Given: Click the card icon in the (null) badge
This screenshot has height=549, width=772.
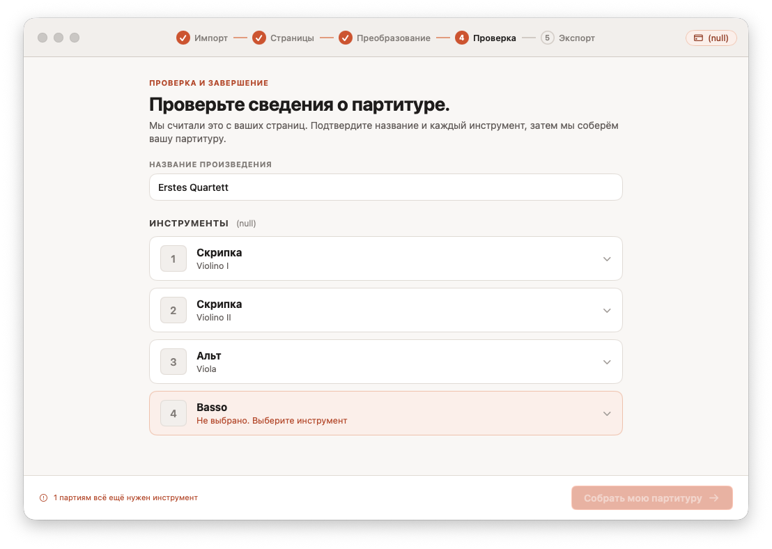Looking at the screenshot, I should tap(698, 38).
